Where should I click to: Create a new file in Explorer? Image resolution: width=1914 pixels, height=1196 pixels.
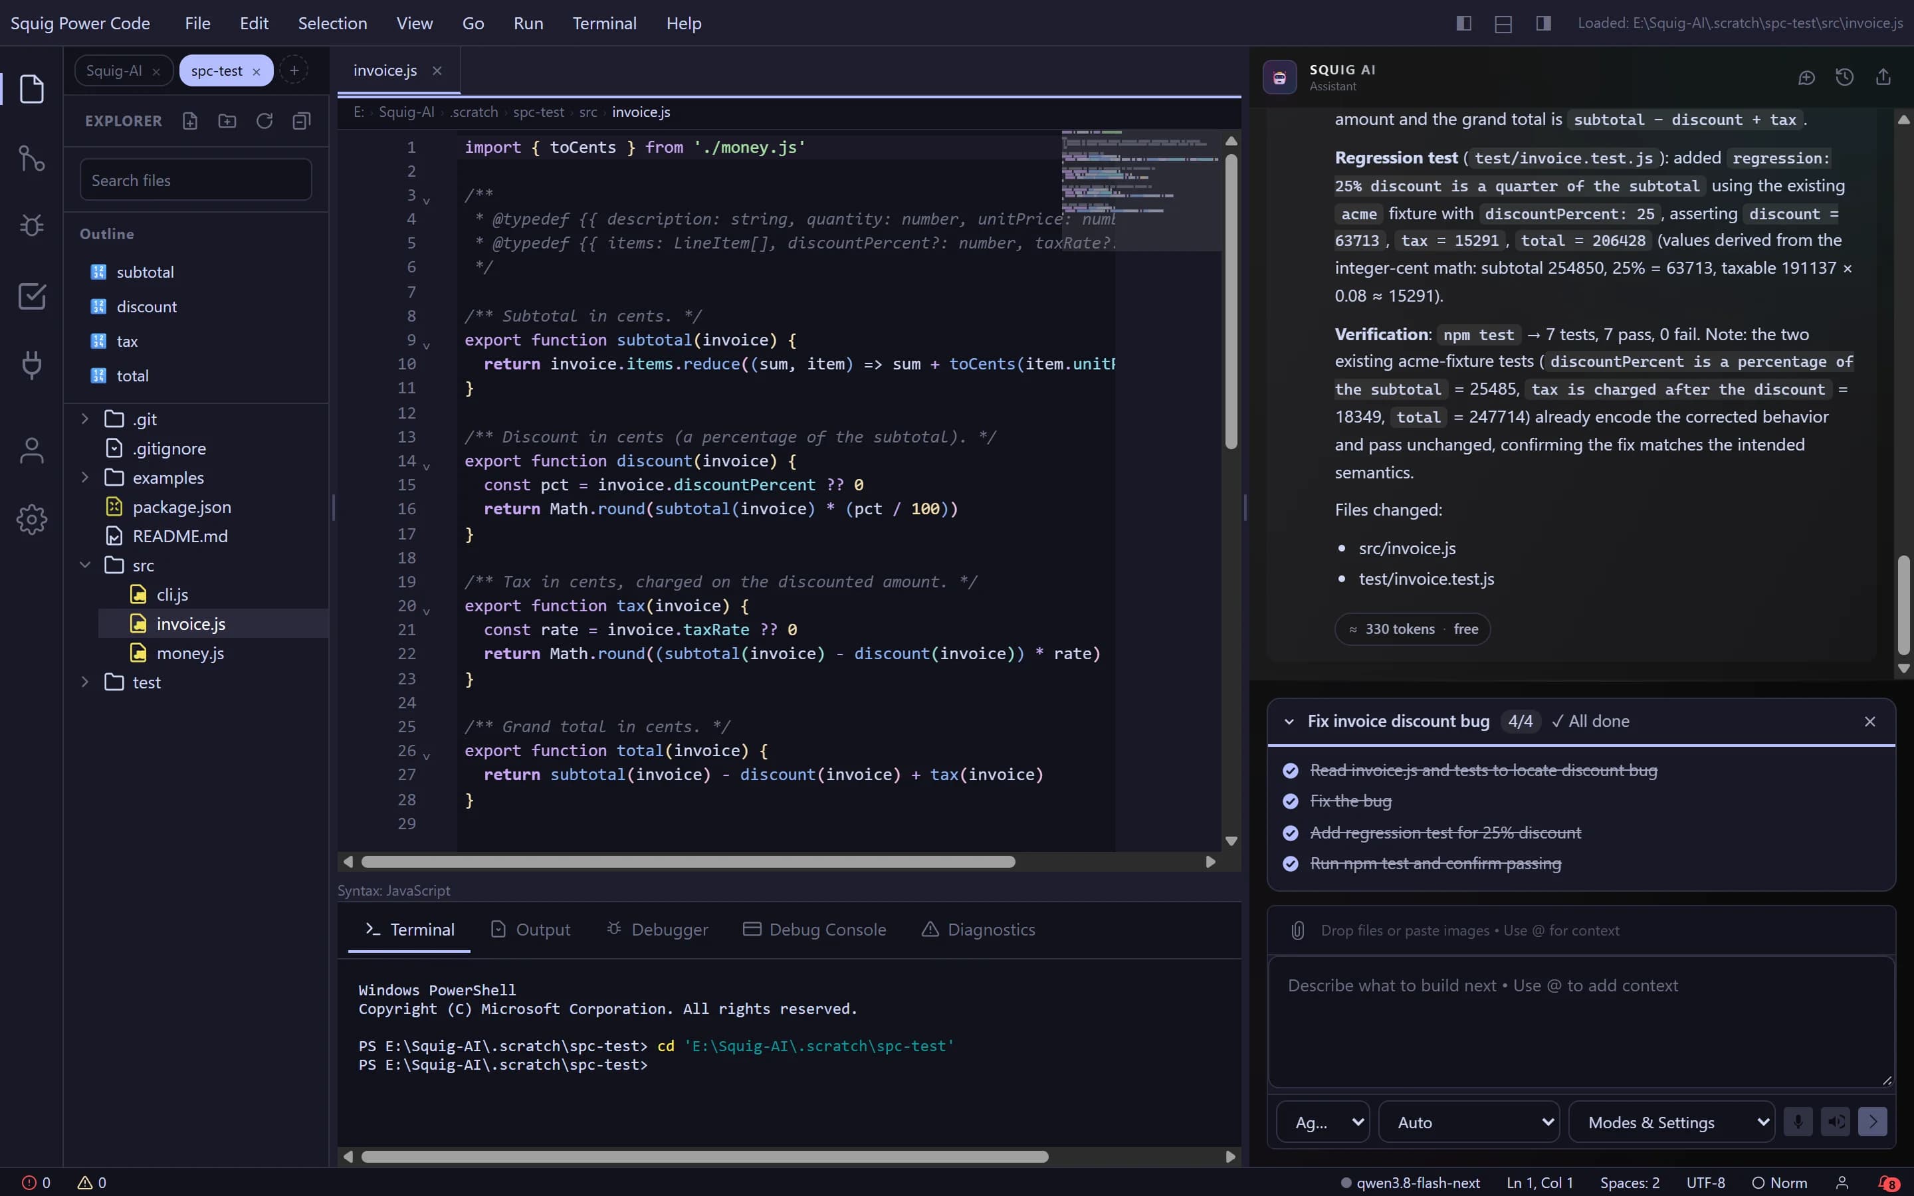(x=190, y=121)
